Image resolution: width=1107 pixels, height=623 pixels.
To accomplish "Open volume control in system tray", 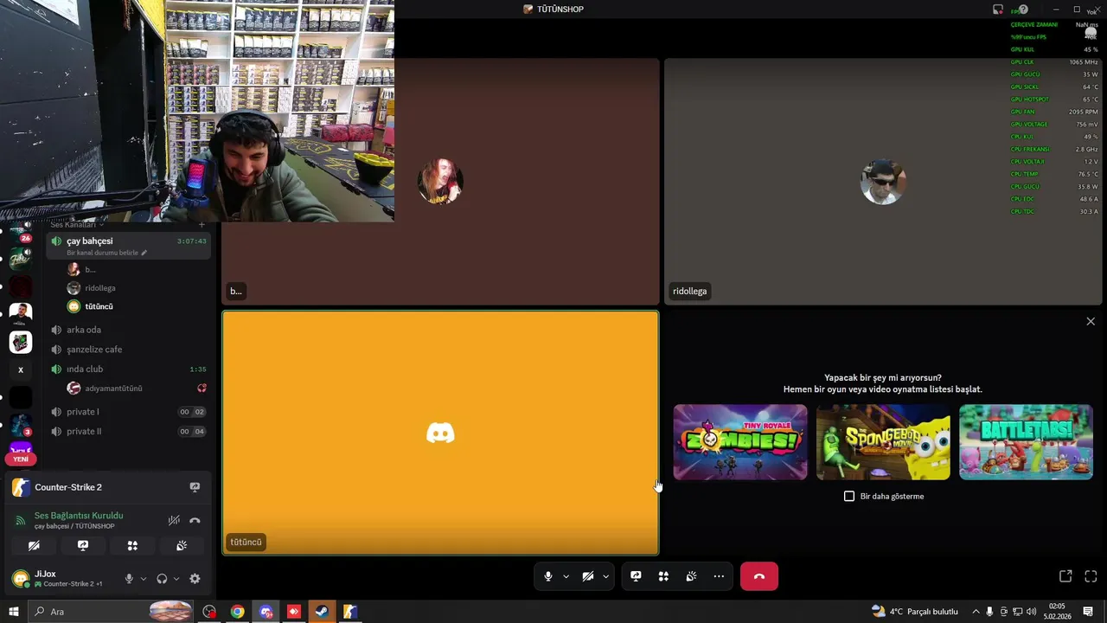I will pos(1031,612).
